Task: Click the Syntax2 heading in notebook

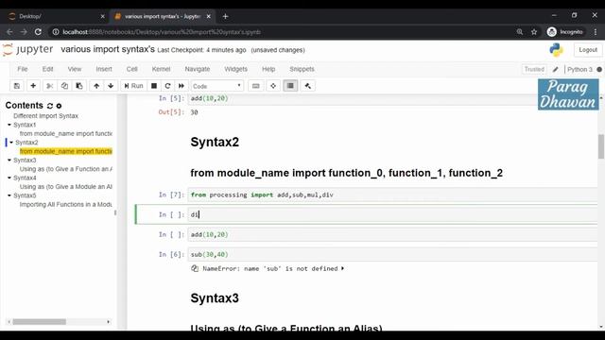Action: click(x=215, y=142)
